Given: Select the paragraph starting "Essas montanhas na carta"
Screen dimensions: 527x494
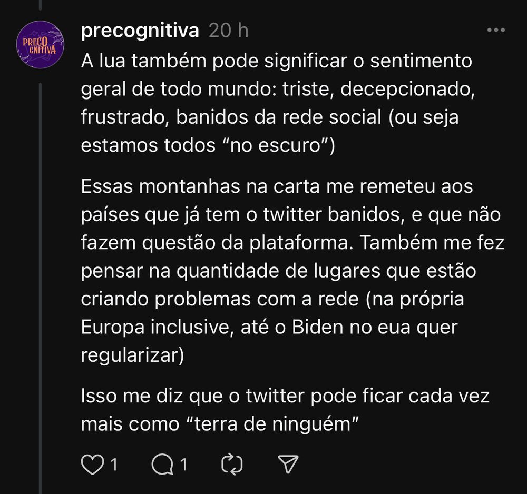Looking at the screenshot, I should pyautogui.click(x=292, y=271).
